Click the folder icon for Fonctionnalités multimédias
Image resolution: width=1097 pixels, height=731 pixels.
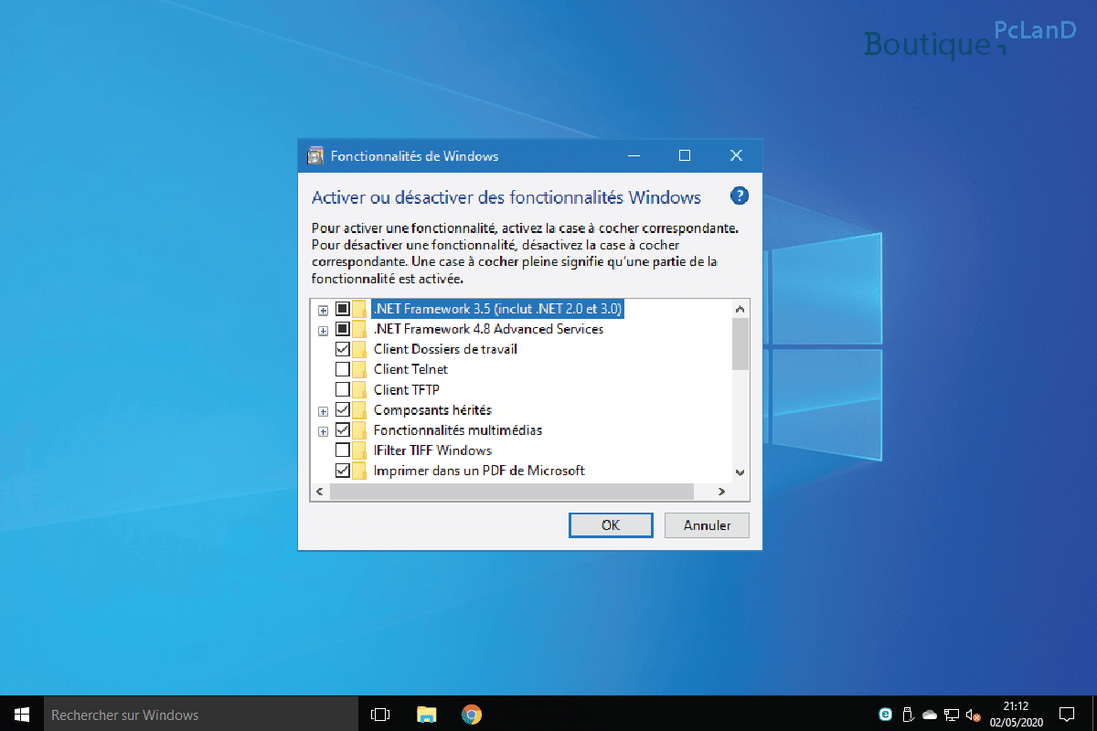pos(360,429)
